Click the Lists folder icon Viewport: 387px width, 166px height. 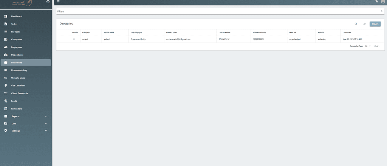point(6,123)
